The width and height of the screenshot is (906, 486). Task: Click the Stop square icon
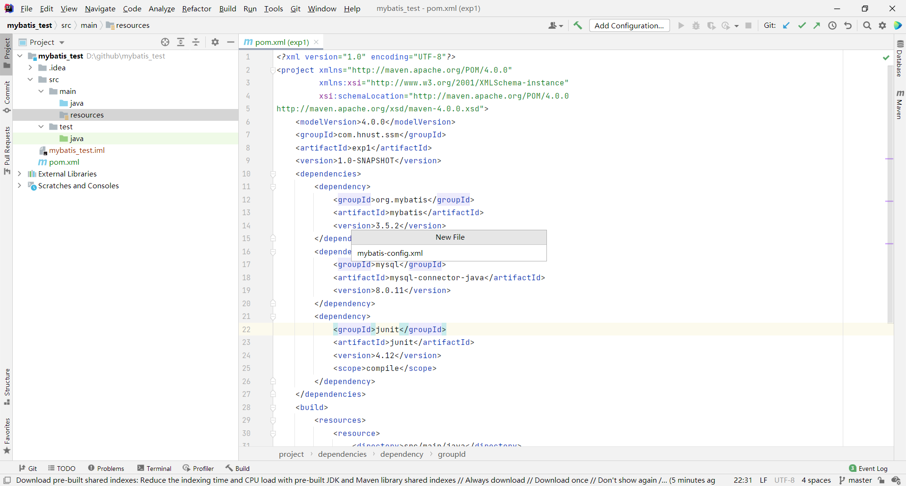tap(748, 25)
